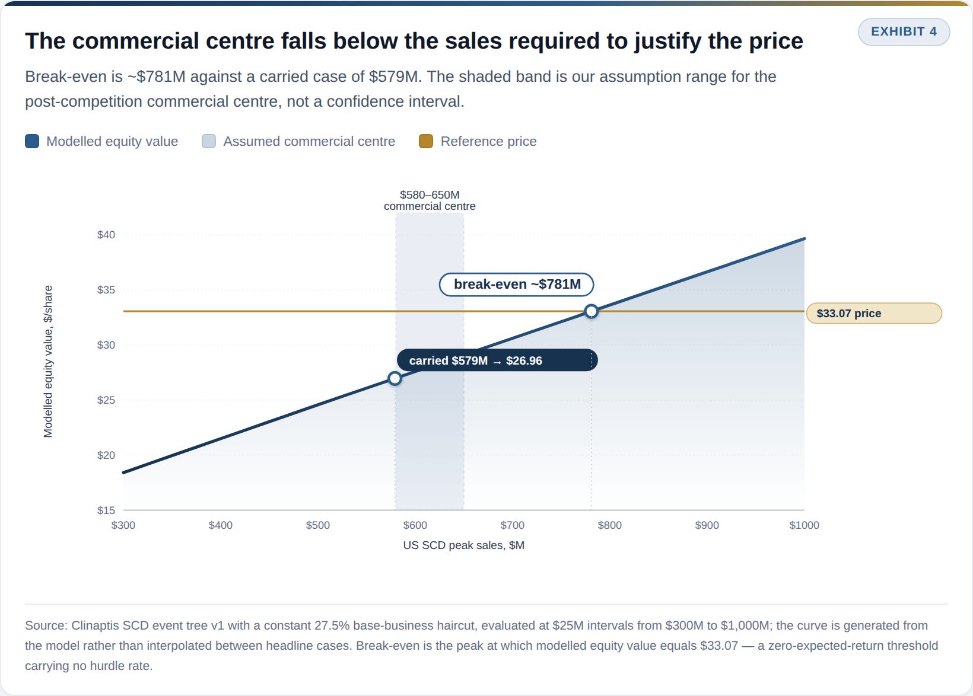Viewport: 973px width, 696px height.
Task: Click the $580–650M commercial centre annotation
Action: tap(430, 200)
